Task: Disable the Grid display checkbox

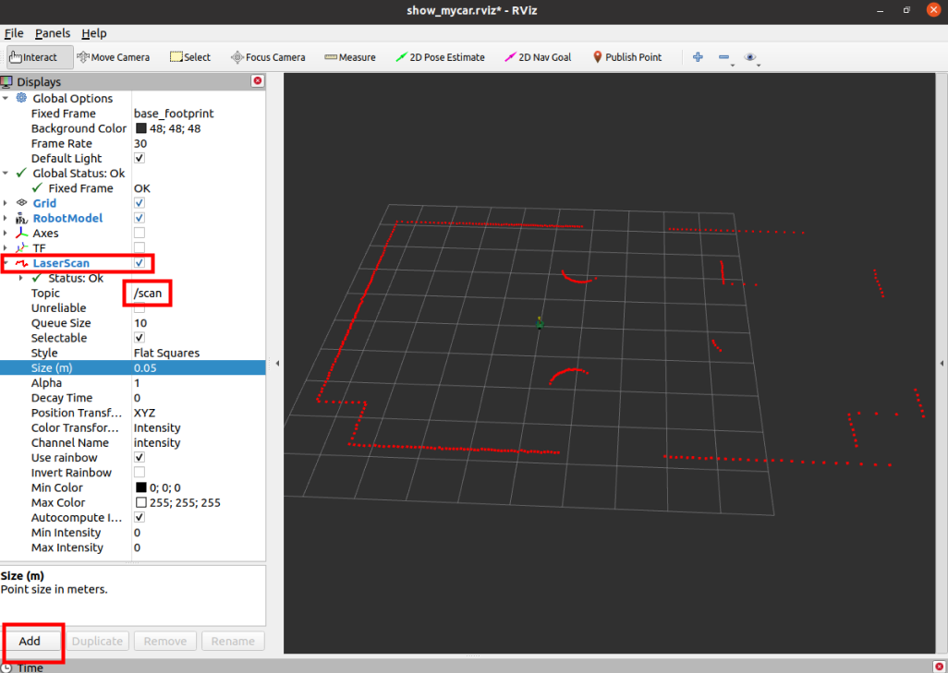Action: [140, 203]
